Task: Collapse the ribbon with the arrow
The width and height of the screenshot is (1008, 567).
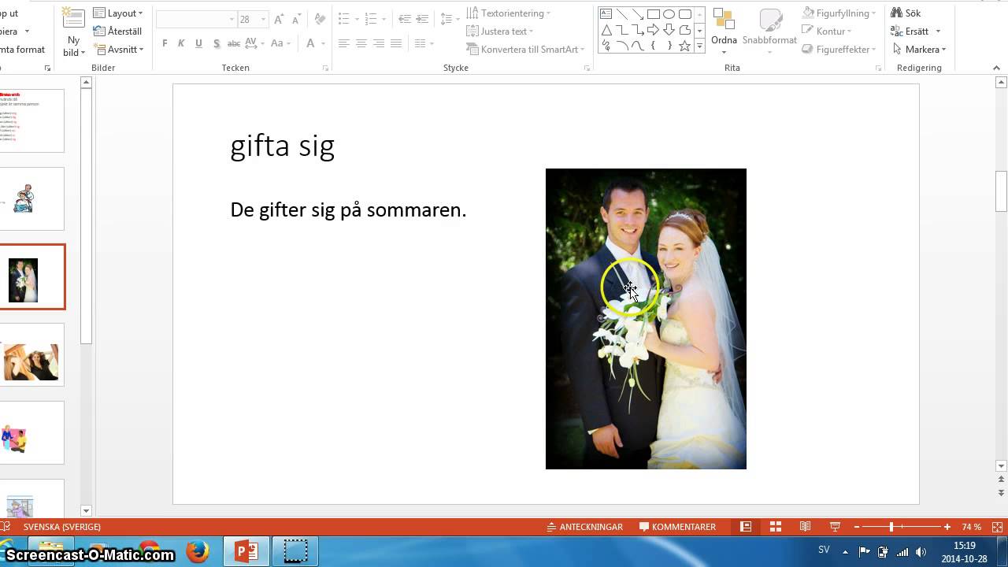Action: 996,69
